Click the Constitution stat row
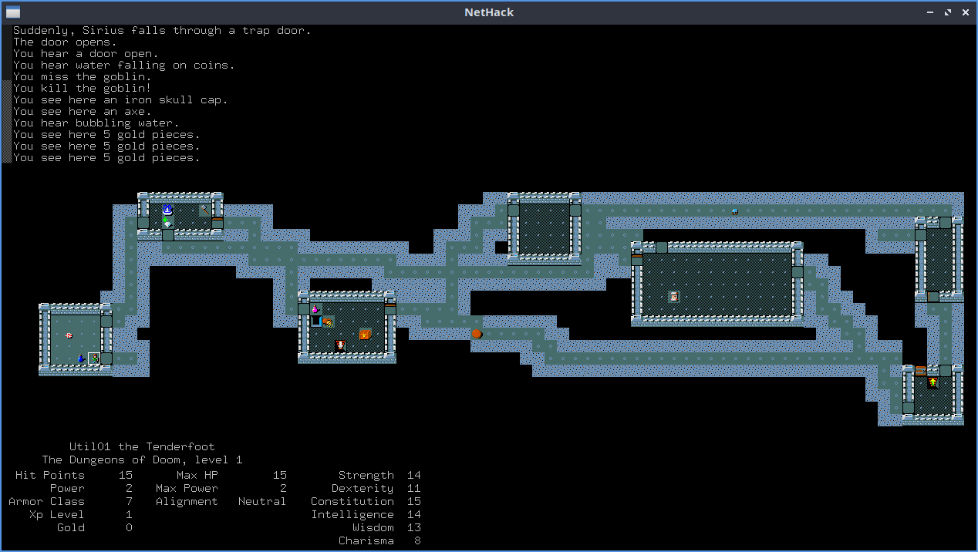Screen dimensions: 978x552 pyautogui.click(x=366, y=502)
